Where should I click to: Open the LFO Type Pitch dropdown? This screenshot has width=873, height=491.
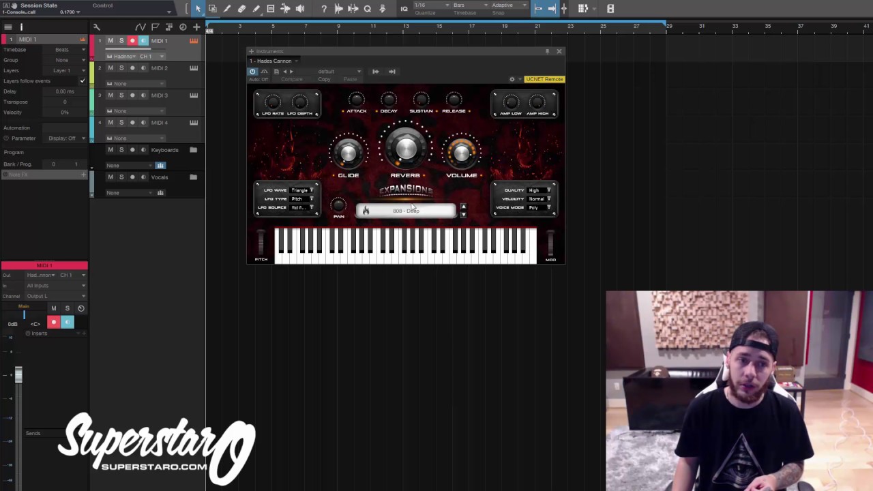pyautogui.click(x=303, y=199)
